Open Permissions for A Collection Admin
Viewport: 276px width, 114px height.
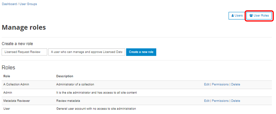pos(220,84)
